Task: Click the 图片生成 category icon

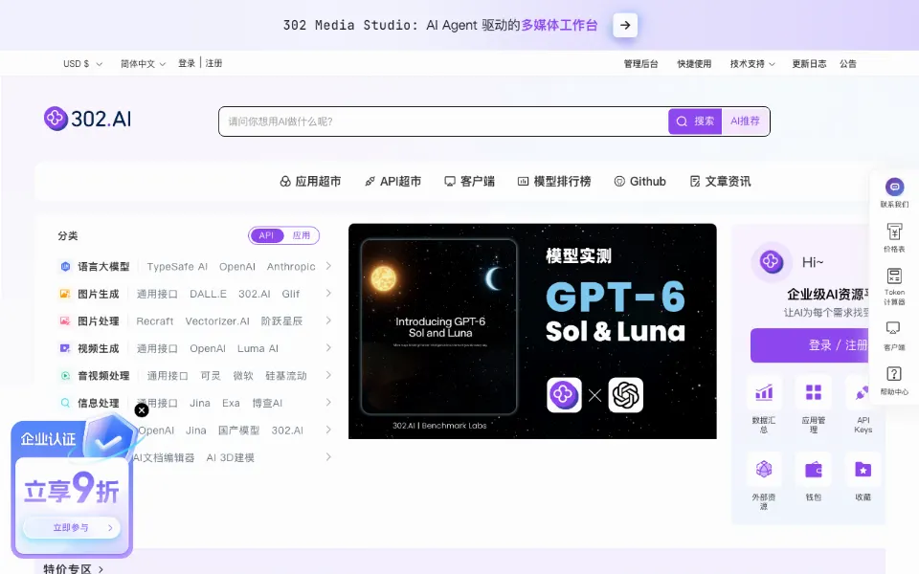Action: [x=65, y=294]
